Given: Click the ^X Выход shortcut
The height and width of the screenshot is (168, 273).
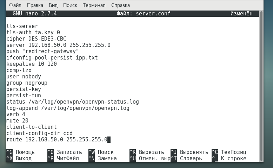Looking at the screenshot, I should pyautogui.click(x=19, y=159).
